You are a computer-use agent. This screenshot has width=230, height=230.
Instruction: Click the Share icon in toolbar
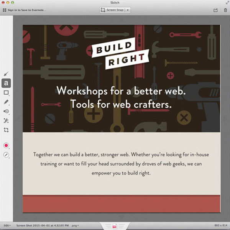[x=215, y=10]
